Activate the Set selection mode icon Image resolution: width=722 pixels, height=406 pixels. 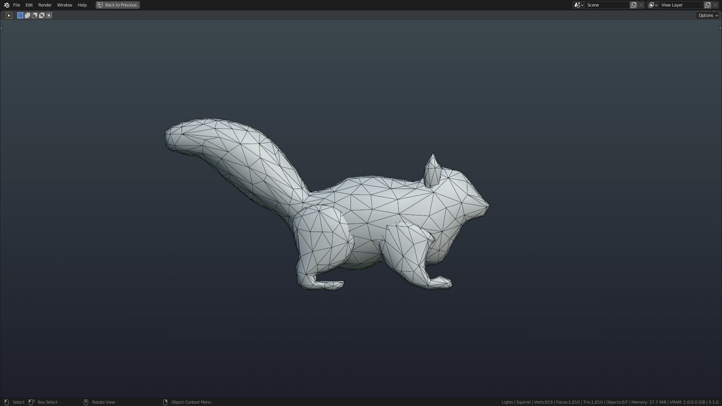(x=20, y=15)
